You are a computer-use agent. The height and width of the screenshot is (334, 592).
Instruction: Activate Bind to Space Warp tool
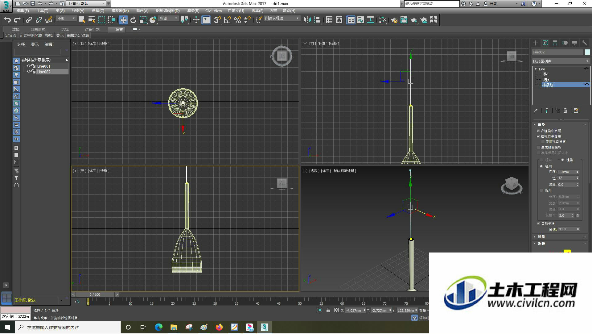pos(49,20)
